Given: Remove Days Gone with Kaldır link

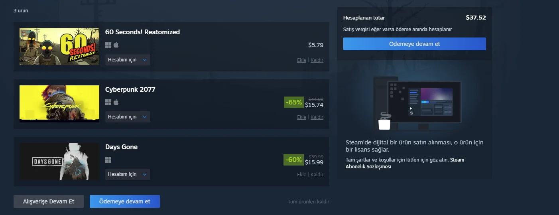Looking at the screenshot, I should pyautogui.click(x=317, y=175).
